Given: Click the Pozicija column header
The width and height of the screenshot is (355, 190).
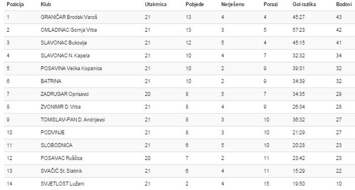Looking at the screenshot, I should tap(15, 5).
